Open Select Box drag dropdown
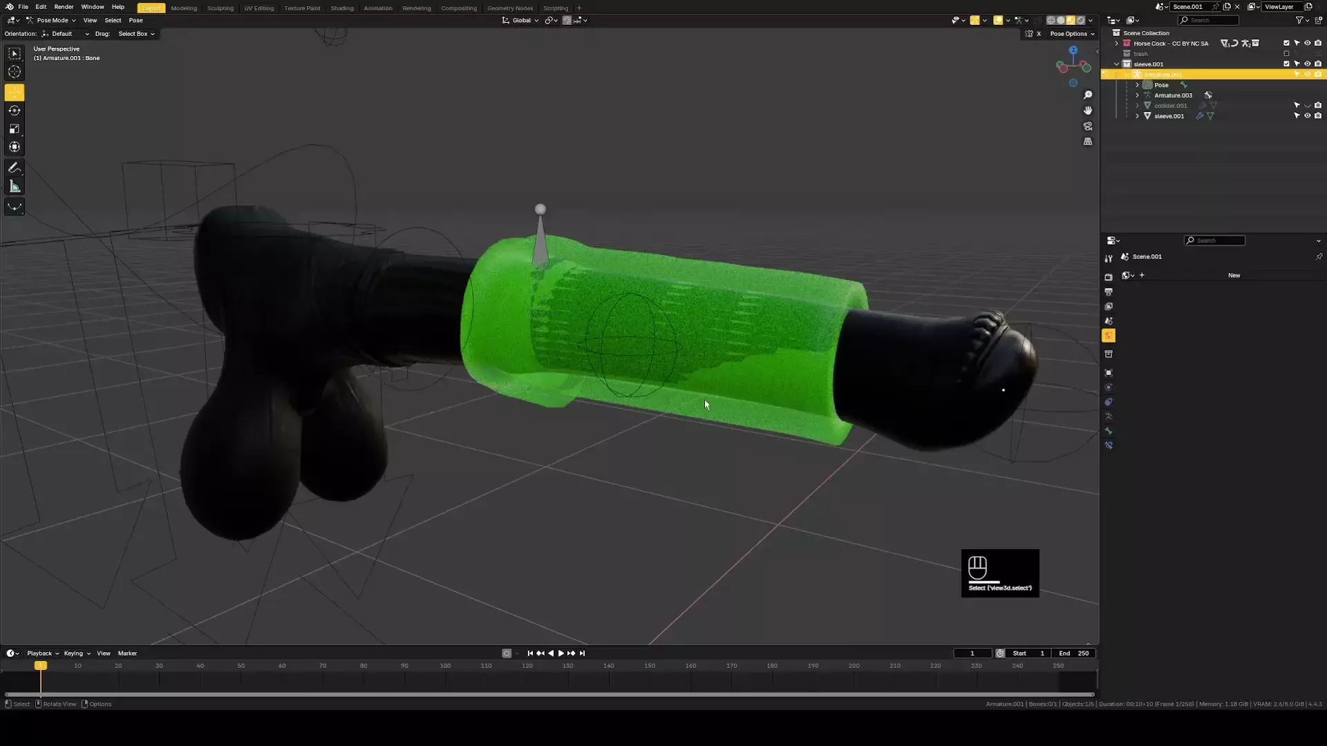 click(x=136, y=34)
